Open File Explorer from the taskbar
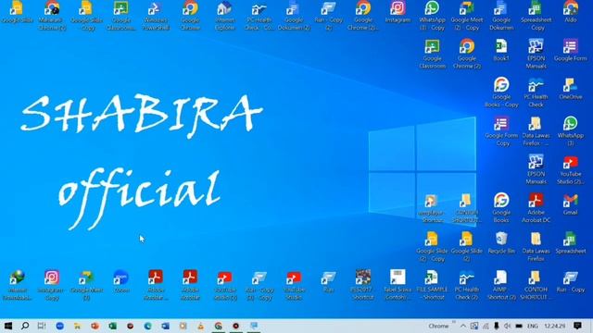Image resolution: width=593 pixels, height=333 pixels. point(77,326)
